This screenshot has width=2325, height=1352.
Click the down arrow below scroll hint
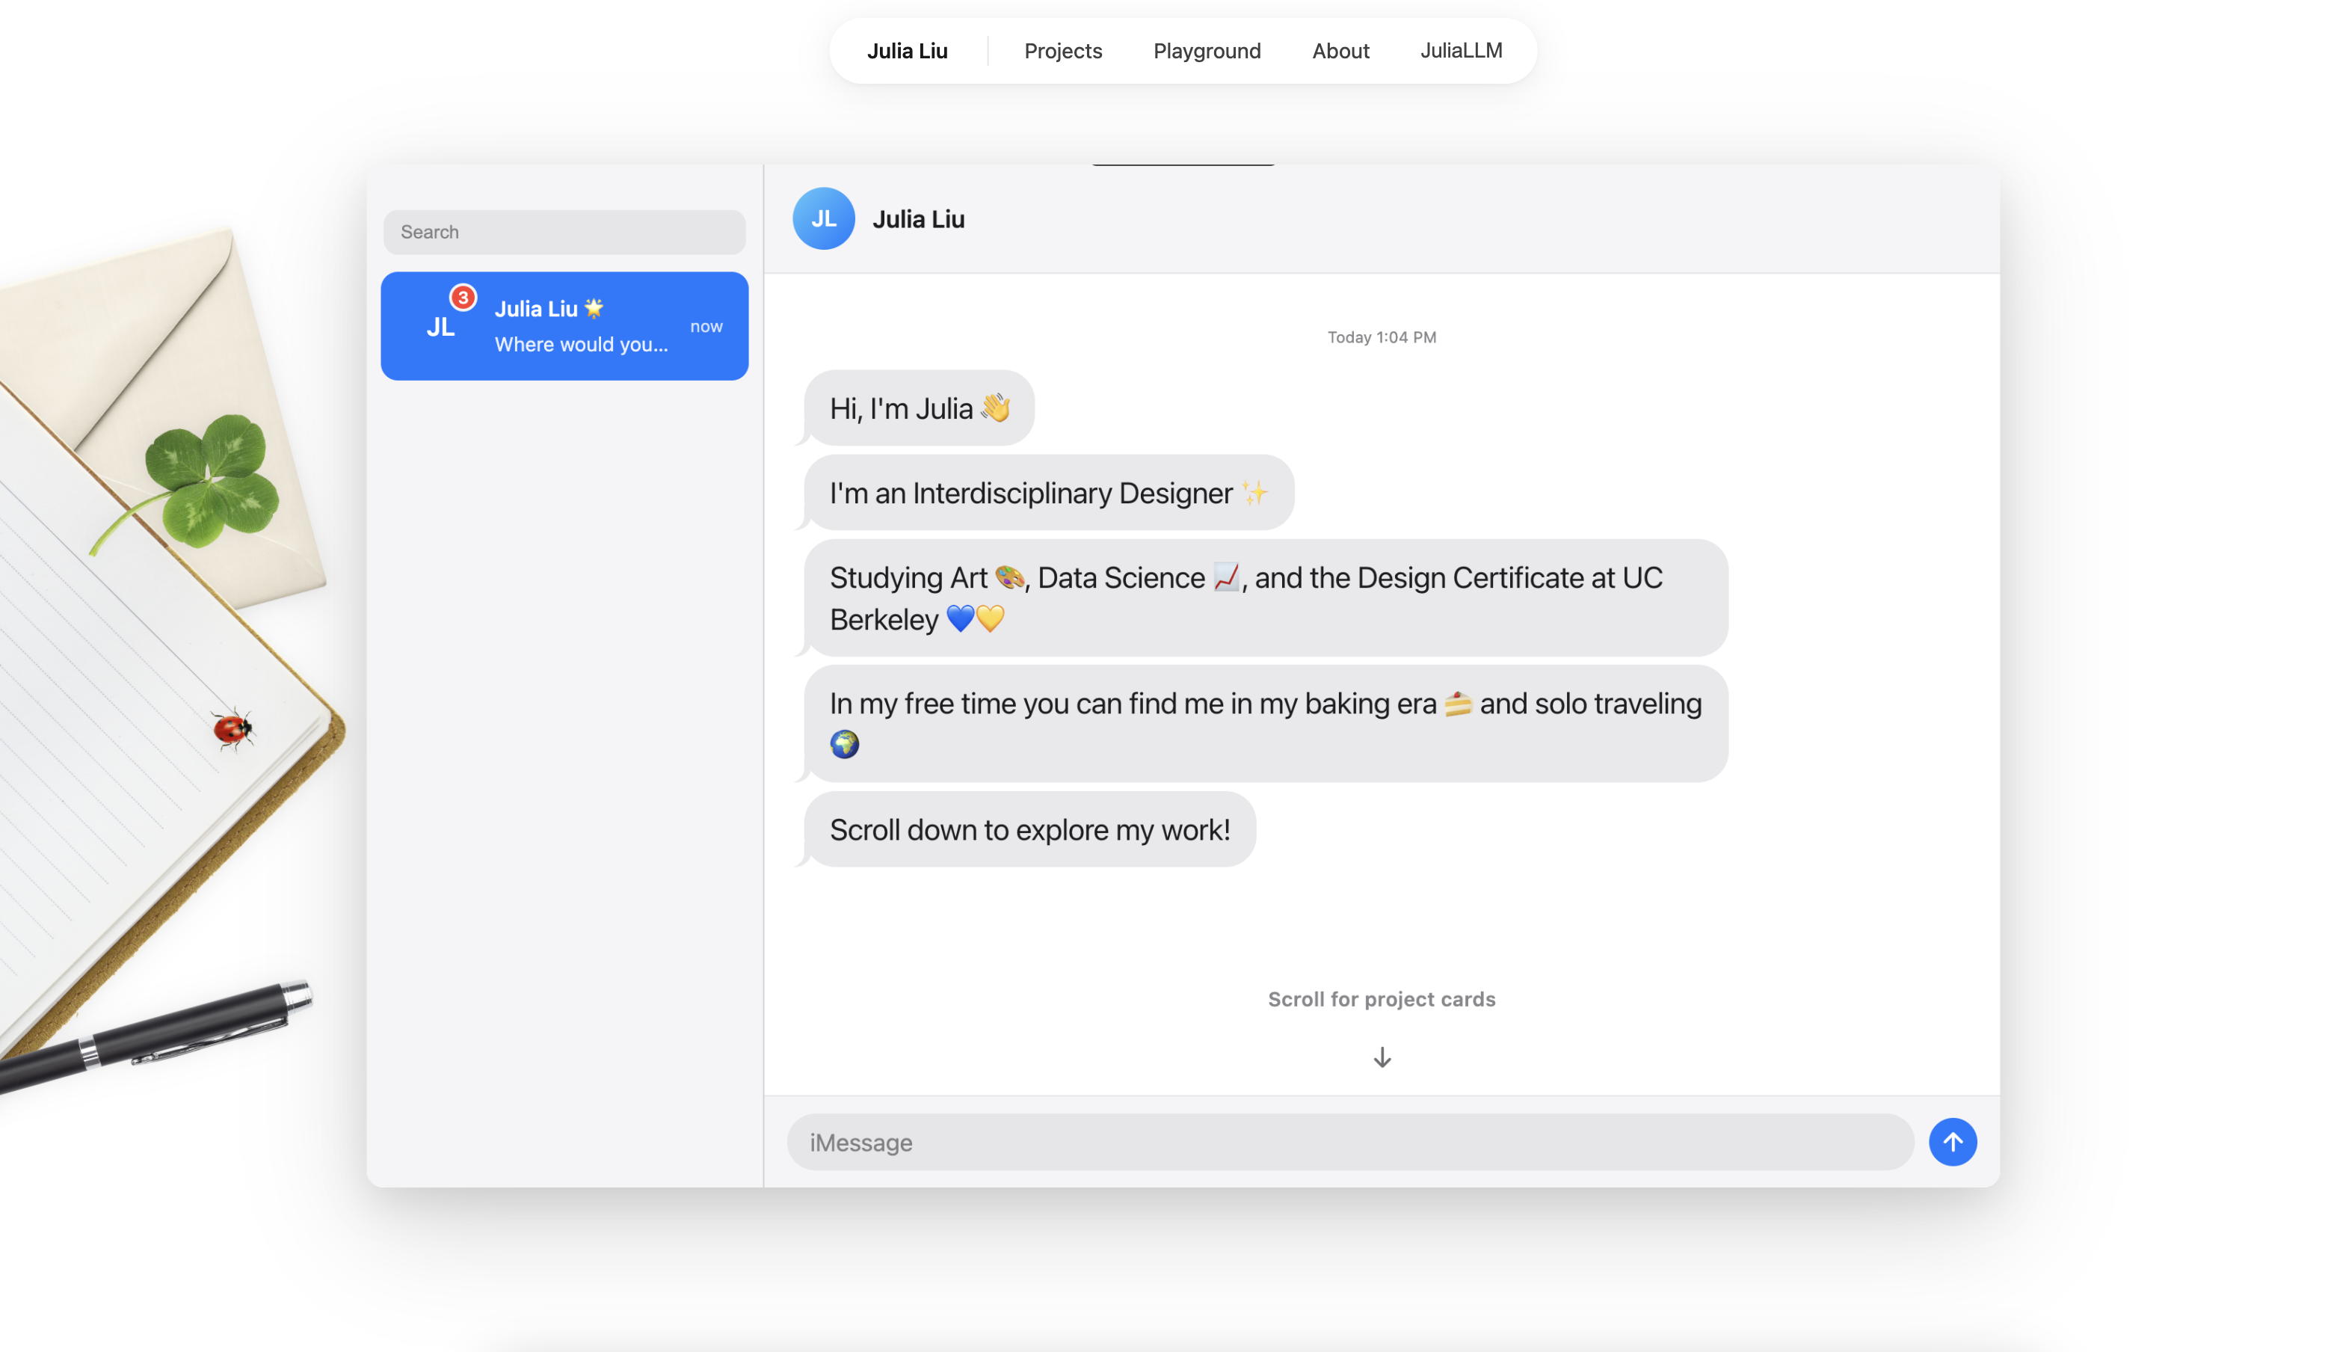point(1381,1057)
